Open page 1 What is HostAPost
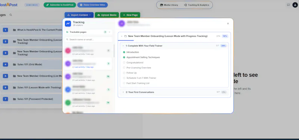299x140 pixels. [x=31, y=30]
